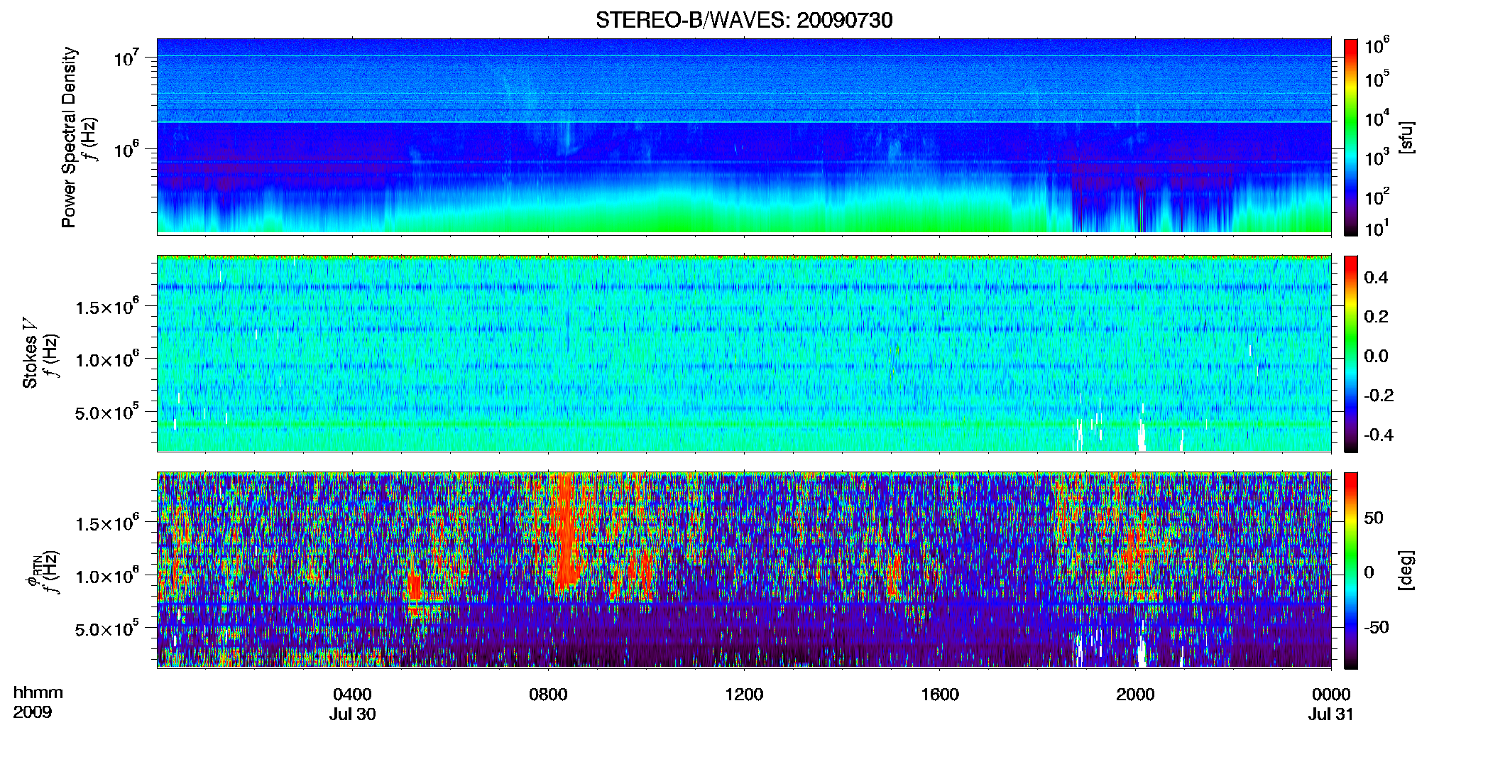Screen dimensions: 1488x767
Task: Select the 1.0×10^6 tick on the Stokes V axis
Action: click(x=107, y=359)
